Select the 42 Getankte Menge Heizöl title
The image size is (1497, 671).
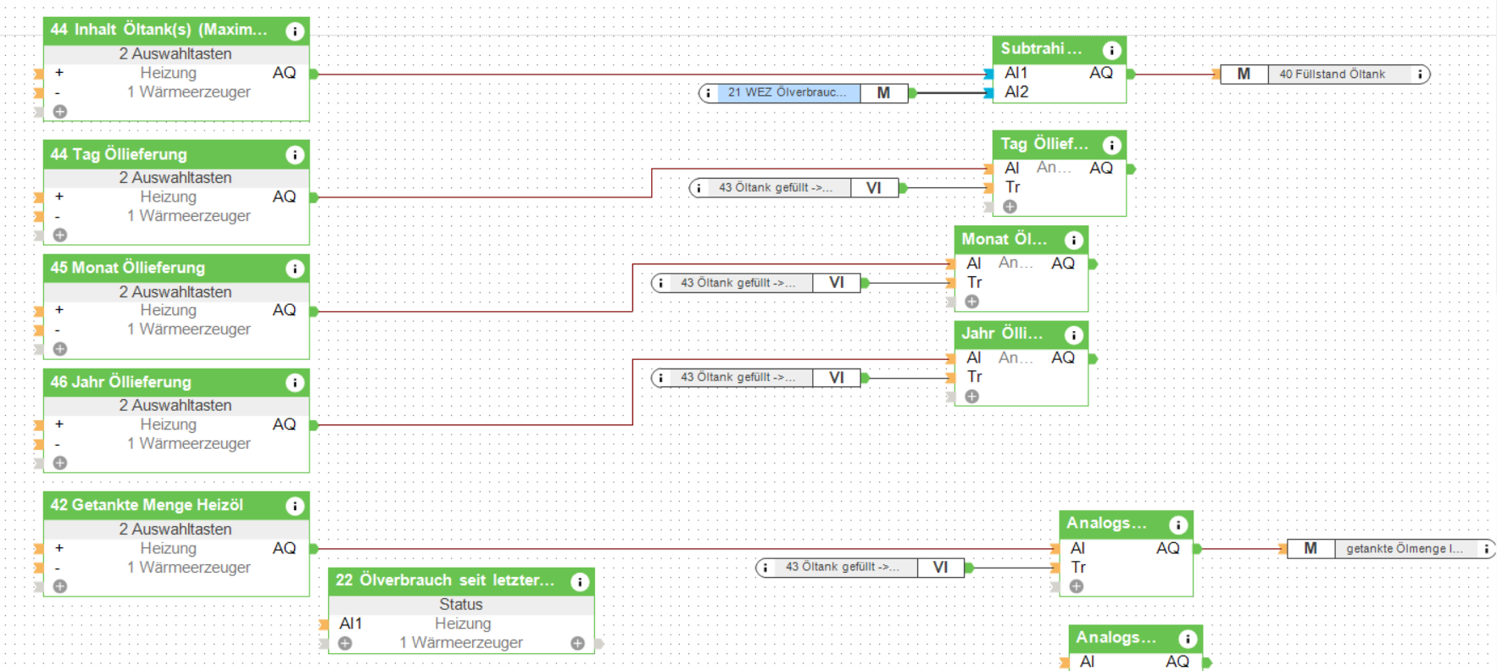147,505
